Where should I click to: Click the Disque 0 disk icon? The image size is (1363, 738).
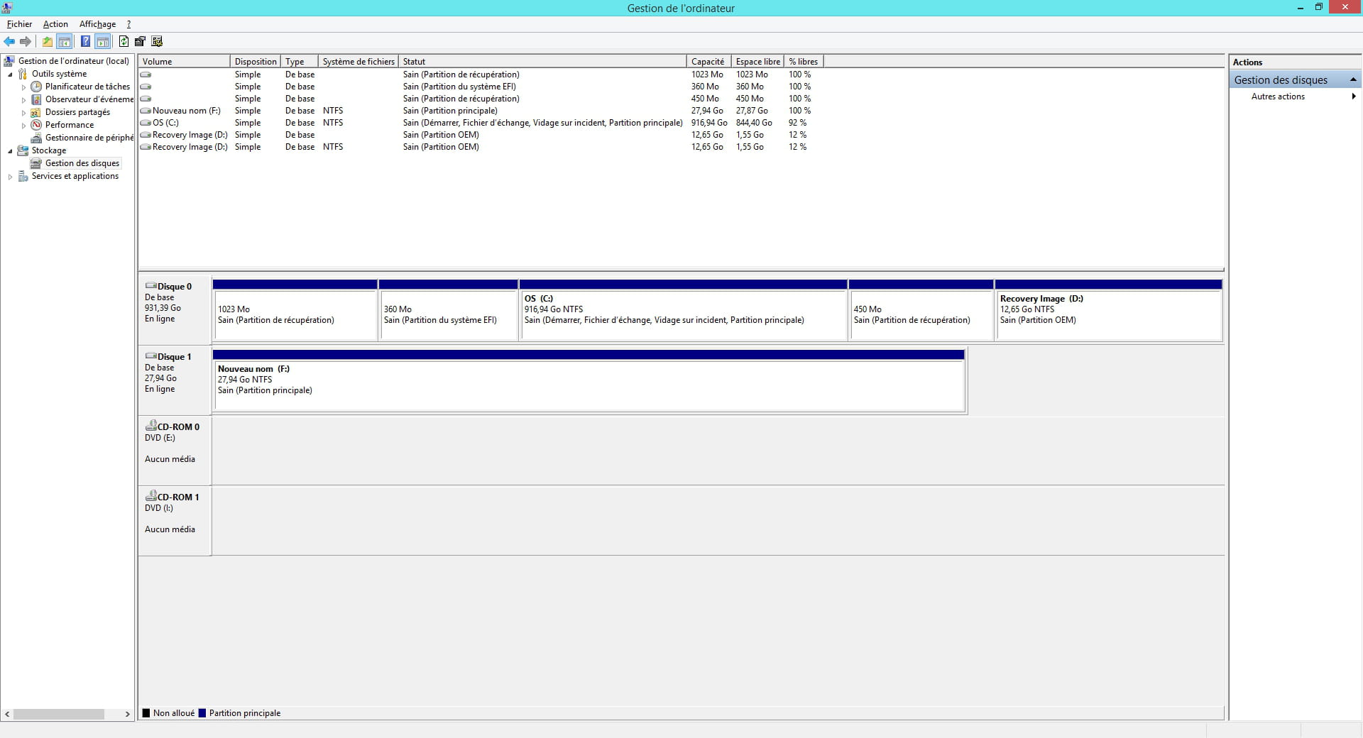tap(151, 285)
